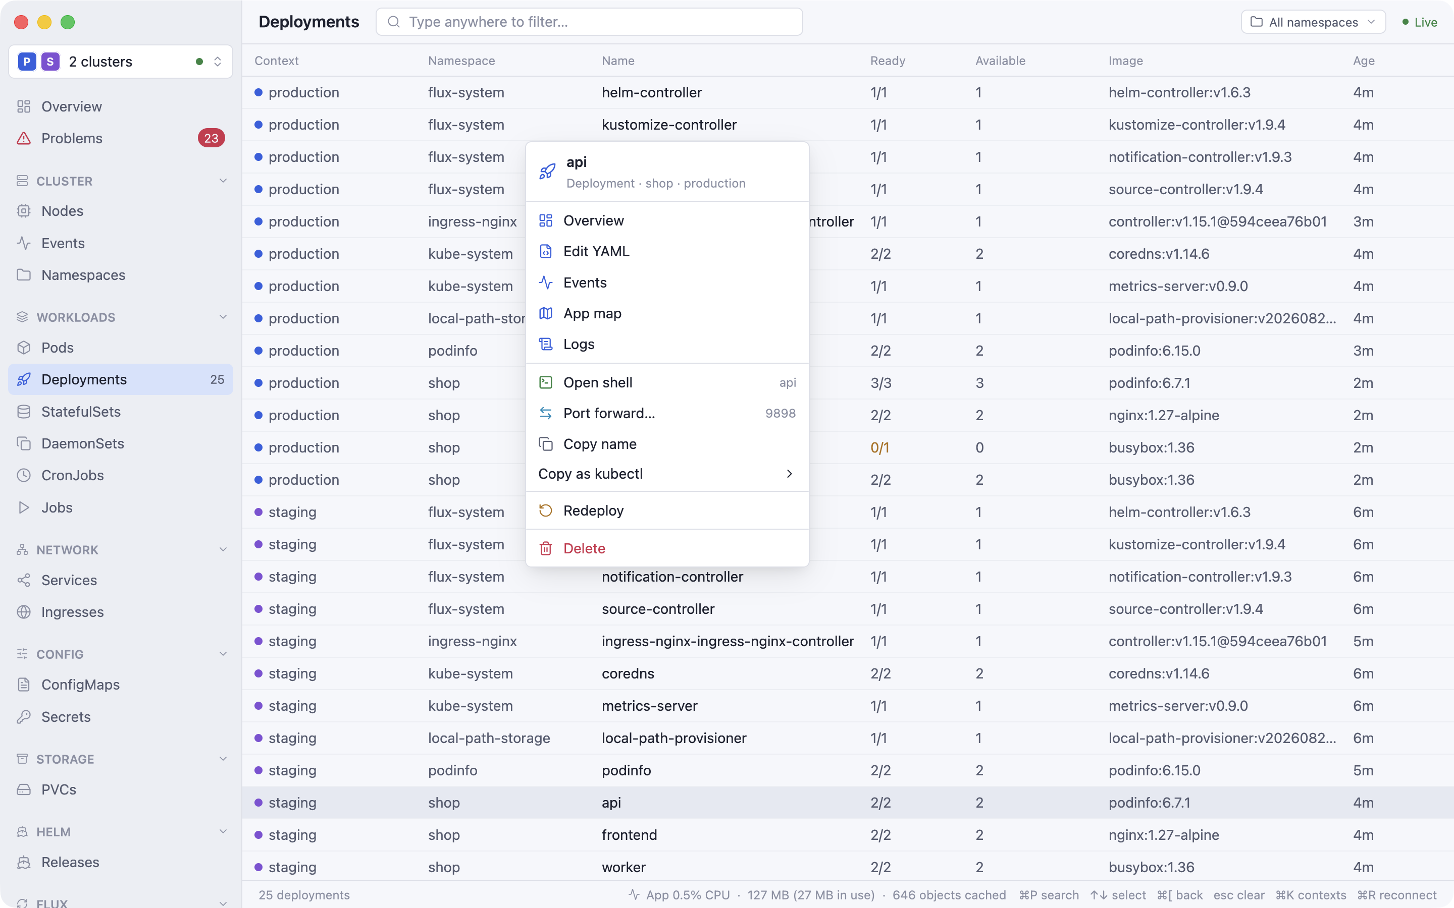Expand the Copy as kubectl submenu
The width and height of the screenshot is (1454, 908).
pos(667,474)
